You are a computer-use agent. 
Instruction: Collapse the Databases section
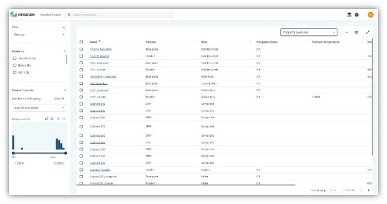click(65, 51)
